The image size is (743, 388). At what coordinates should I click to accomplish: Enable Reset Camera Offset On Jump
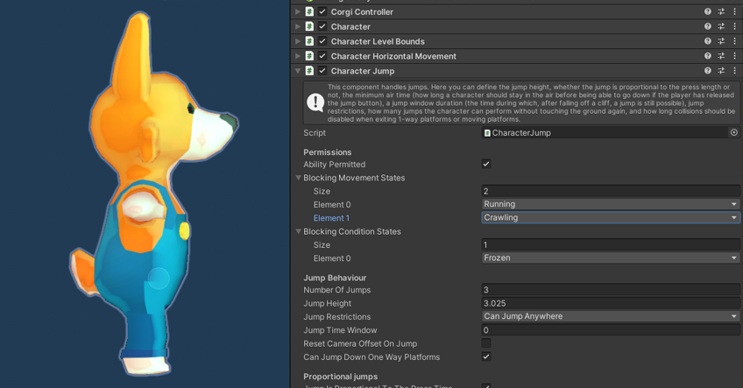click(x=486, y=343)
